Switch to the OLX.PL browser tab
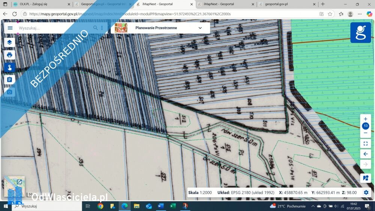Image resolution: width=375 pixels, height=211 pixels. [41, 4]
